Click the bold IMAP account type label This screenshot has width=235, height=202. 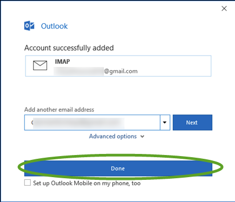coord(62,62)
